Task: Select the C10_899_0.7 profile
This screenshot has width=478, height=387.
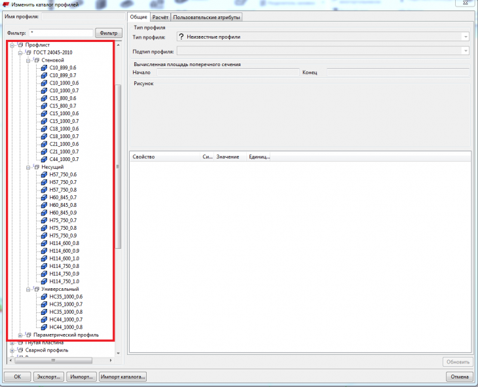Action: [x=63, y=75]
